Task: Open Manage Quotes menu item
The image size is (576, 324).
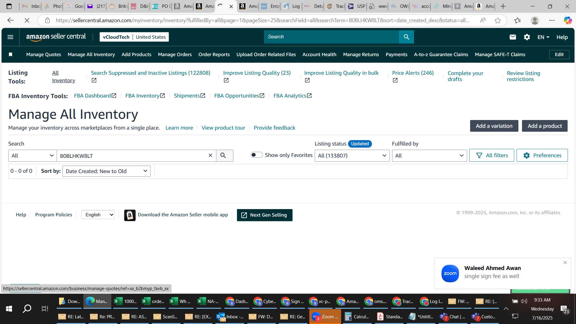Action: [x=43, y=54]
